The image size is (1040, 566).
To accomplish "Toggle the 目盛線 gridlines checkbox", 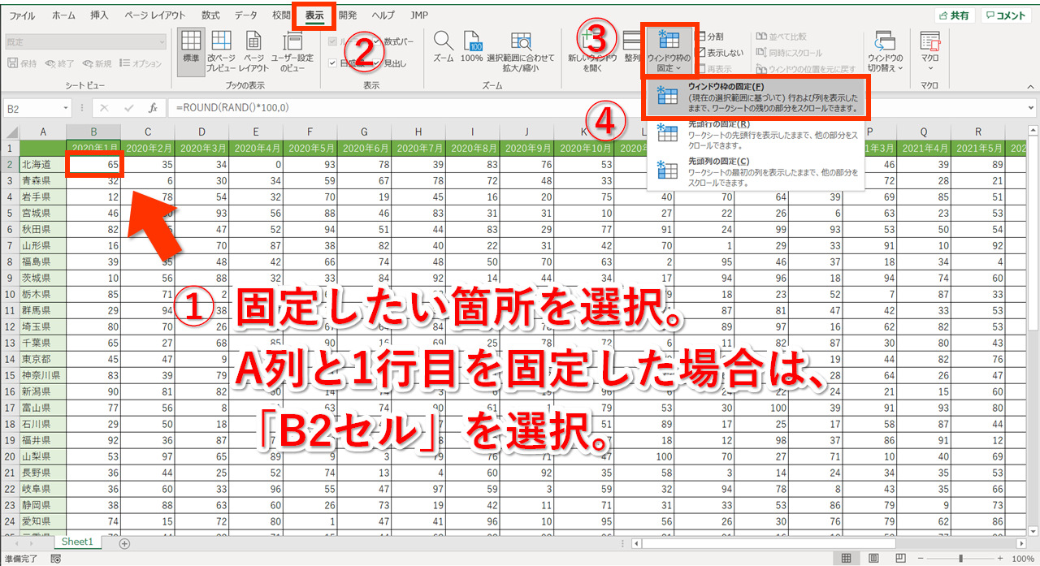I will [x=333, y=63].
